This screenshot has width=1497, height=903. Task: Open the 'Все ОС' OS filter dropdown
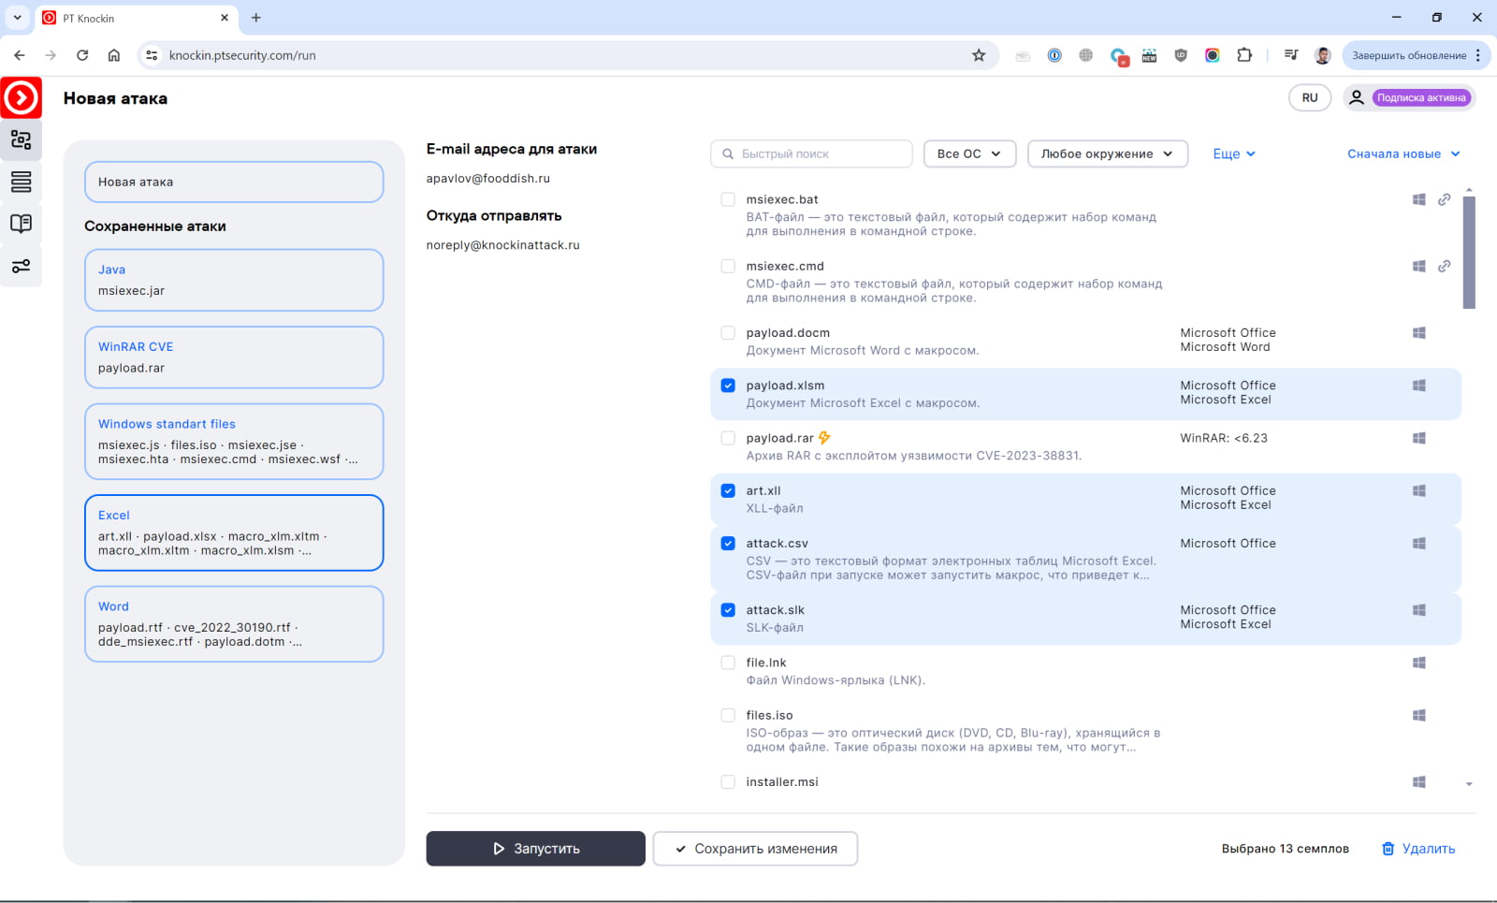969,153
